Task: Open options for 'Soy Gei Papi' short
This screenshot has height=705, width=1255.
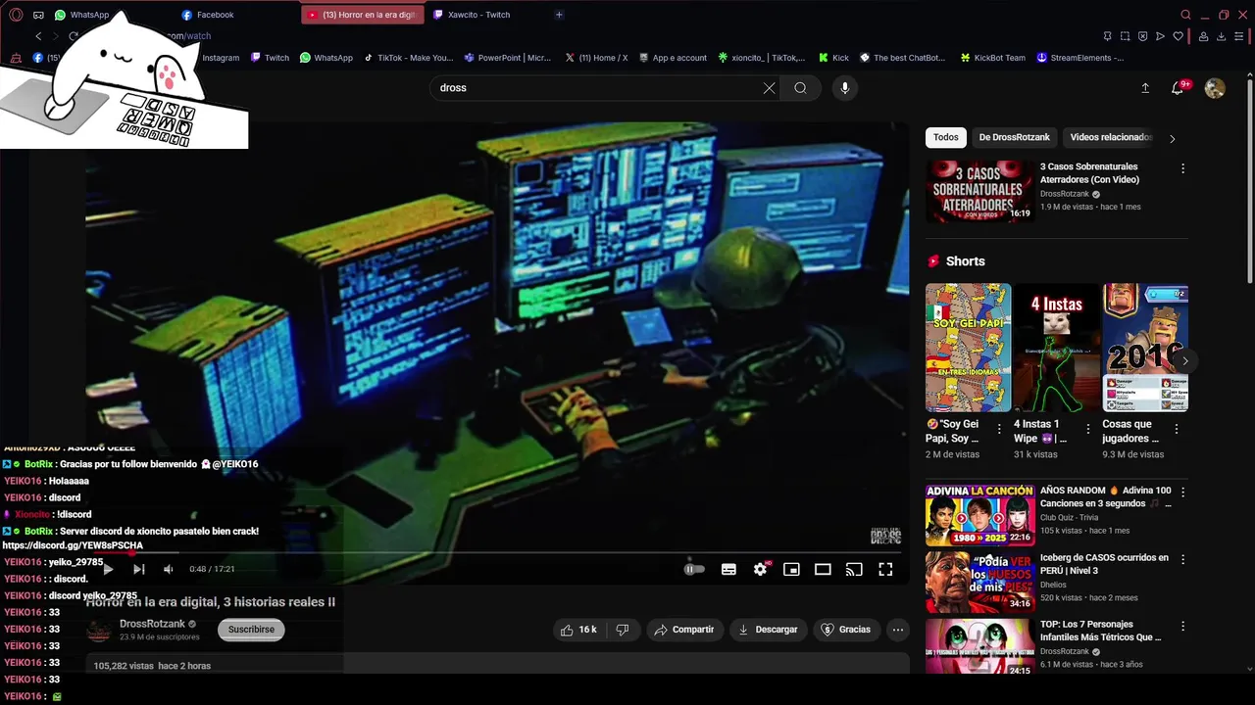Action: pos(999,429)
